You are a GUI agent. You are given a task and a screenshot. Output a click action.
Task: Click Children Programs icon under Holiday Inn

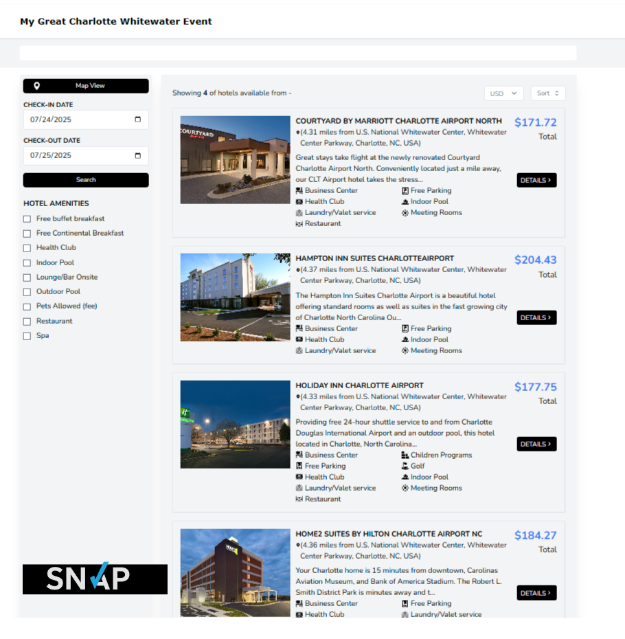click(405, 455)
